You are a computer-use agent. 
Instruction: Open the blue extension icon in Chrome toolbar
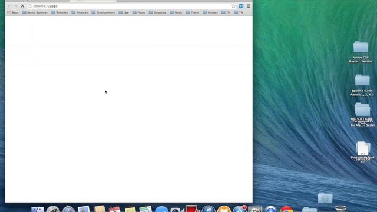(241, 6)
